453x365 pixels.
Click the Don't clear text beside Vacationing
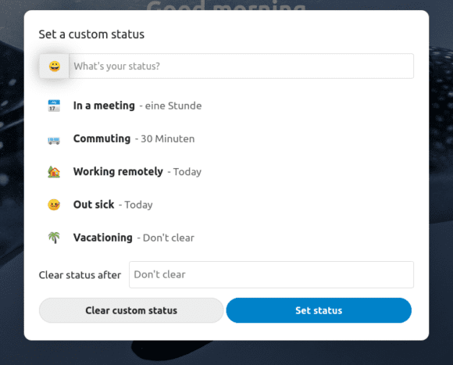click(x=169, y=238)
